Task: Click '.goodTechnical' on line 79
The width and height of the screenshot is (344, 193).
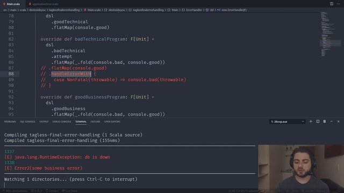Action: (69, 21)
